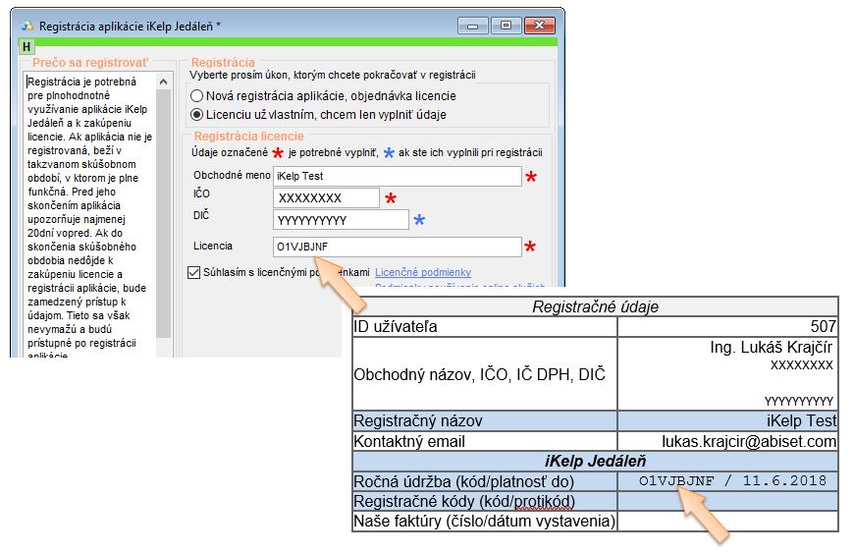Select 'Nová registrácia aplikácie, objednávka licencie' option
854x554 pixels.
tap(197, 96)
